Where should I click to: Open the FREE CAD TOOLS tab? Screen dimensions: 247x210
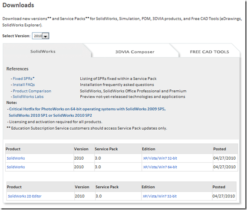click(x=209, y=52)
